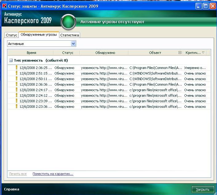The height and width of the screenshot is (195, 217).
Task: Click the green protection status indicator orb
Action: (x=68, y=22)
